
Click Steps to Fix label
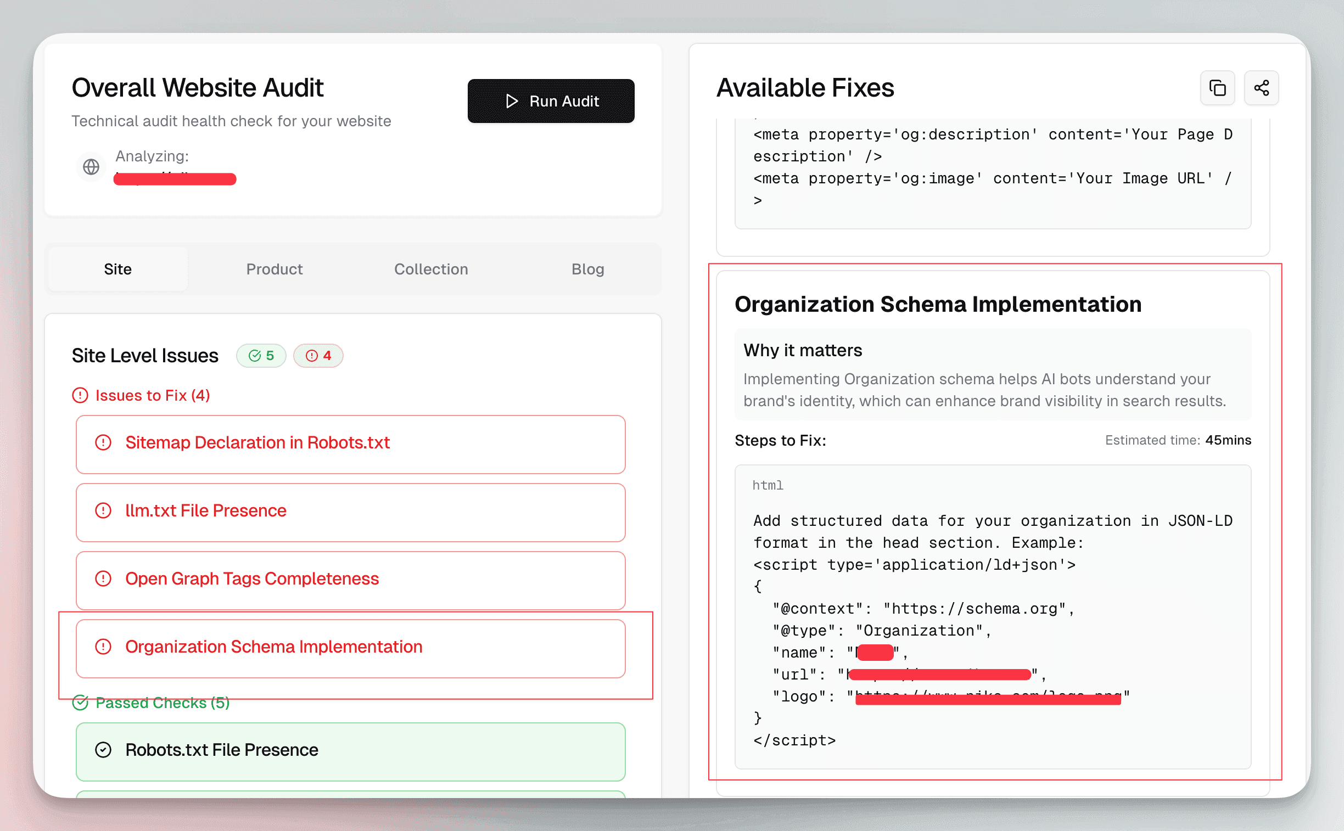pyautogui.click(x=780, y=440)
